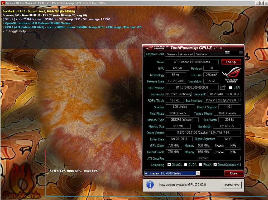Click Driver Date Apr 29, 2013
This screenshot has height=200, width=268.
[179, 139]
